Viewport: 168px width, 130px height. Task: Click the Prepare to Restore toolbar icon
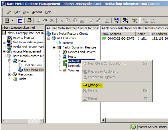tap(146, 21)
